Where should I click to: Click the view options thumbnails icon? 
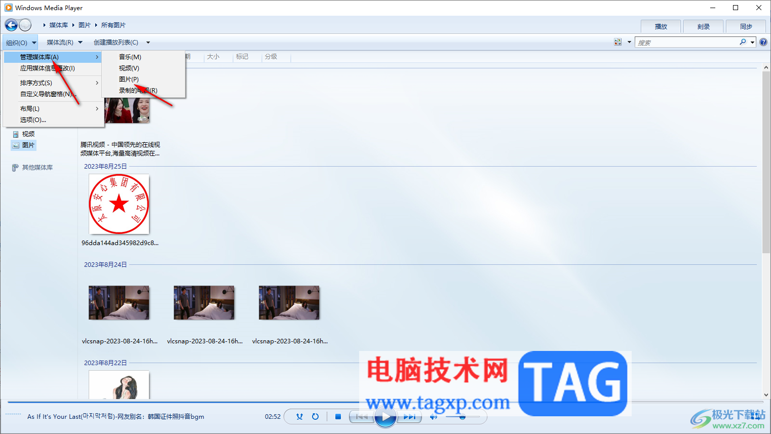[x=618, y=42]
